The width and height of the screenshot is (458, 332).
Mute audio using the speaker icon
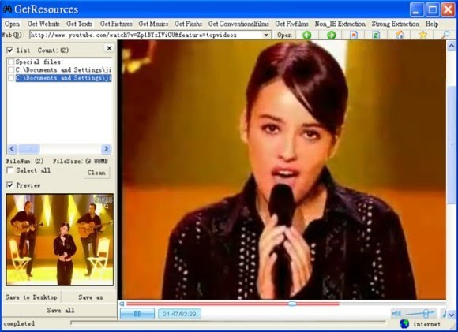[396, 314]
